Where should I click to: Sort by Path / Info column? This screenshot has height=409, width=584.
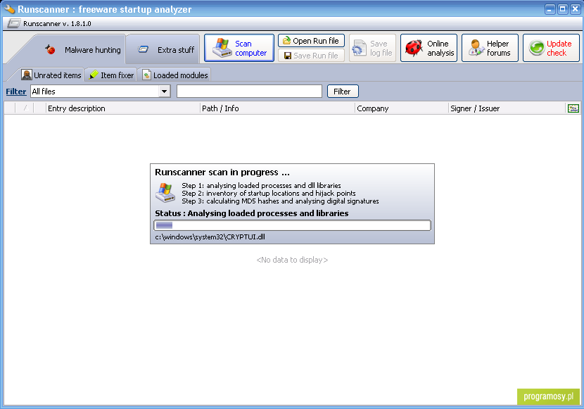coord(277,108)
